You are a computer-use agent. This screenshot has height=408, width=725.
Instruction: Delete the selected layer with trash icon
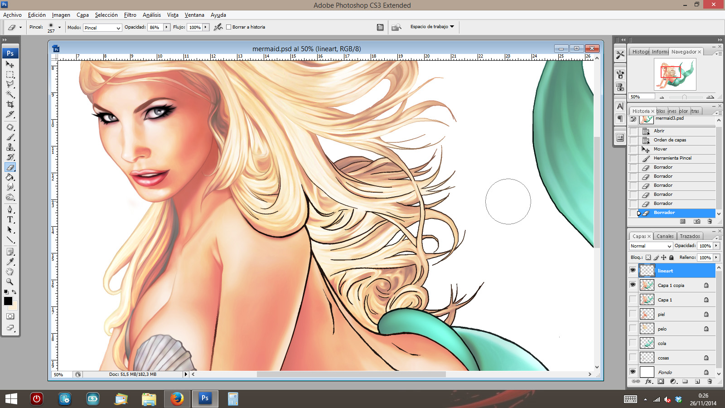tap(710, 382)
